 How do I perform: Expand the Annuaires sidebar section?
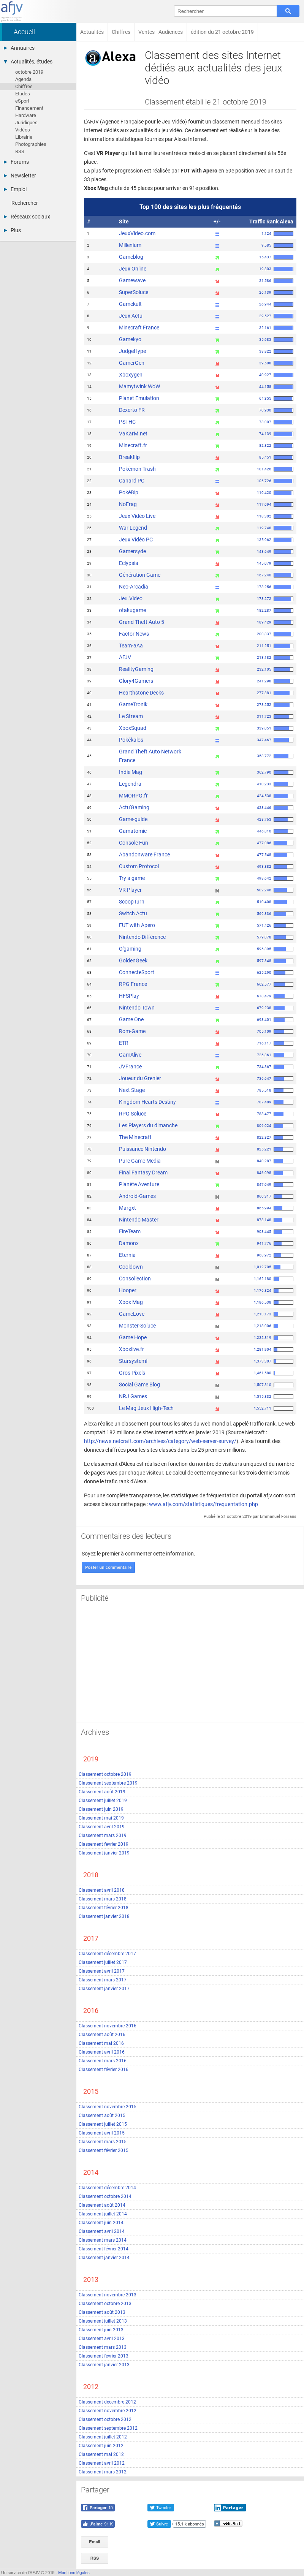tap(22, 48)
